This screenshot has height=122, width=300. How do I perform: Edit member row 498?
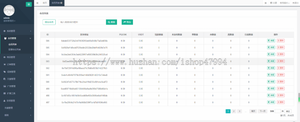(x=271, y=95)
